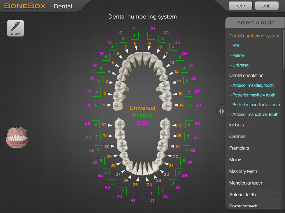Screen dimensions: 285x213
Task: Collapse the topic panel with the arrow handle
Action: pyautogui.click(x=221, y=111)
